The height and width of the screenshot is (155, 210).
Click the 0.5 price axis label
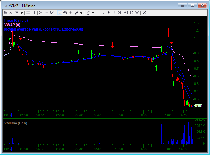point(197,84)
